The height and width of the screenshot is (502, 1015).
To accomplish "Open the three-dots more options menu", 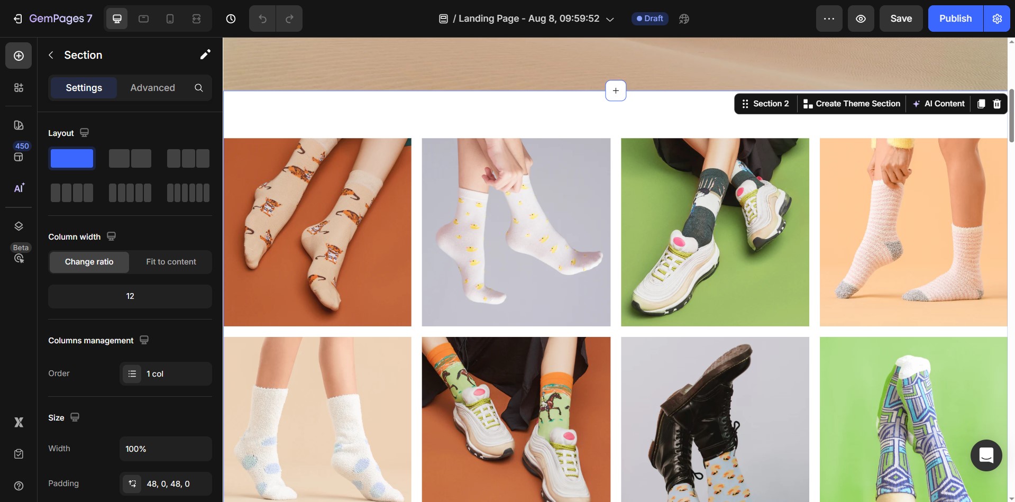I will [829, 19].
